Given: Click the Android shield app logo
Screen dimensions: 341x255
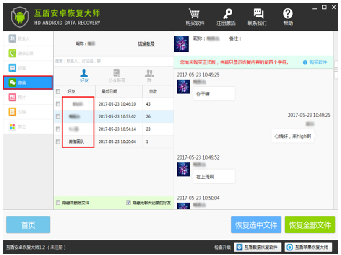Looking at the screenshot, I should tap(20, 17).
